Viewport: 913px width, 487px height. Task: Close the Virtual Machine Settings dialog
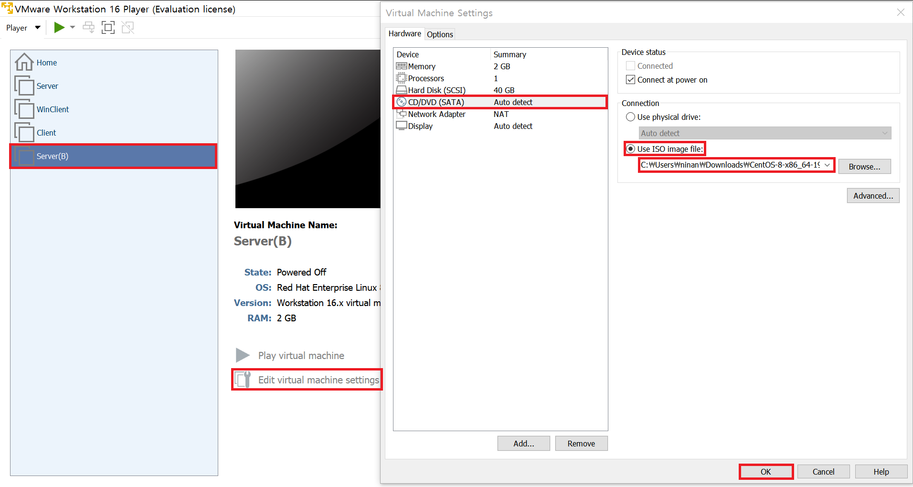(901, 12)
